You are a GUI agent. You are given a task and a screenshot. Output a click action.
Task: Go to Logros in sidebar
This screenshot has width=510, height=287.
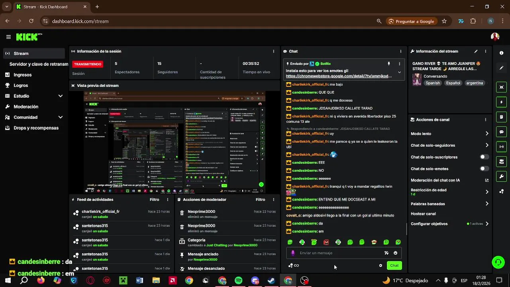(34, 85)
